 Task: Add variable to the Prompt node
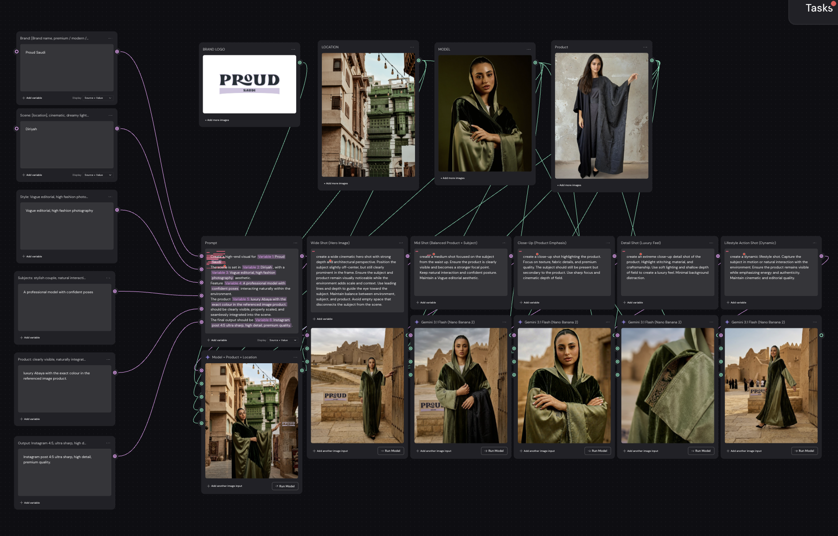click(x=217, y=340)
